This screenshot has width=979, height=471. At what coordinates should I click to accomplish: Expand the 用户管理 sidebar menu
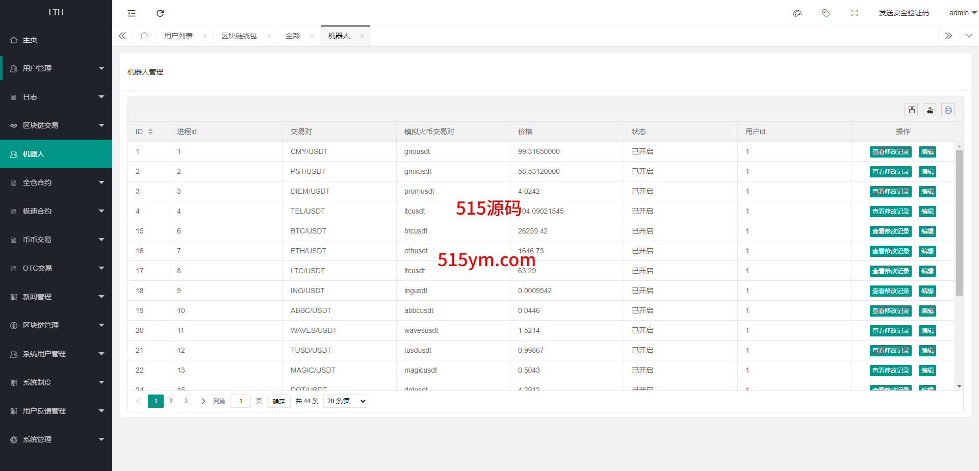point(56,68)
